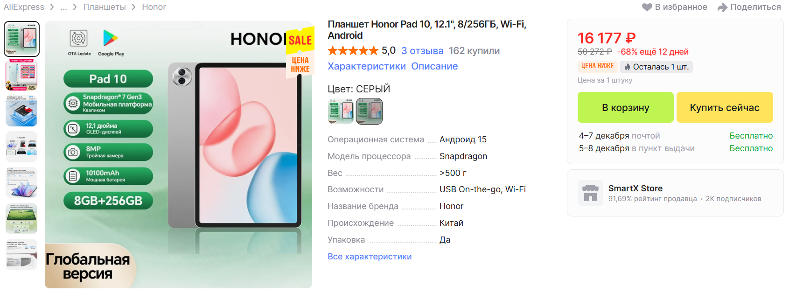The image size is (789, 293).
Task: Open the 3 отзыва reviews link
Action: [422, 51]
